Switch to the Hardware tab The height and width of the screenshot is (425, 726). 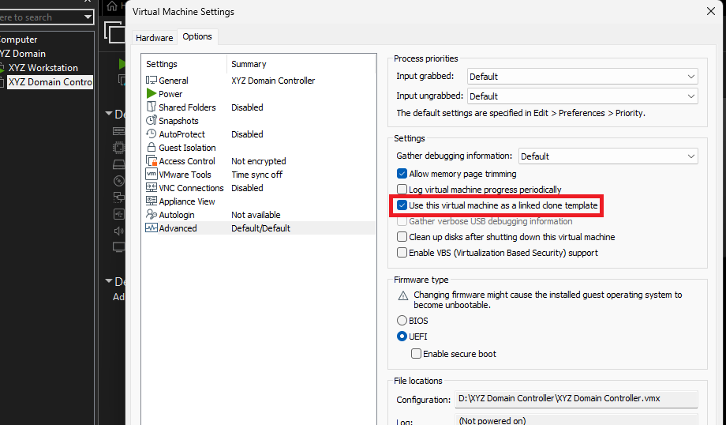tap(154, 38)
